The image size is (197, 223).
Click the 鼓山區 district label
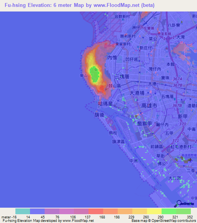115,85
